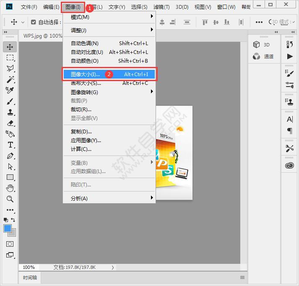Screen dimensions: 299x286
Task: Select the Zoom tool
Action: click(10, 199)
